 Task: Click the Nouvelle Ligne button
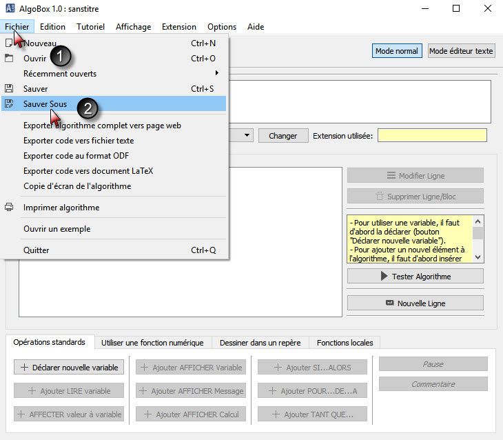point(415,303)
